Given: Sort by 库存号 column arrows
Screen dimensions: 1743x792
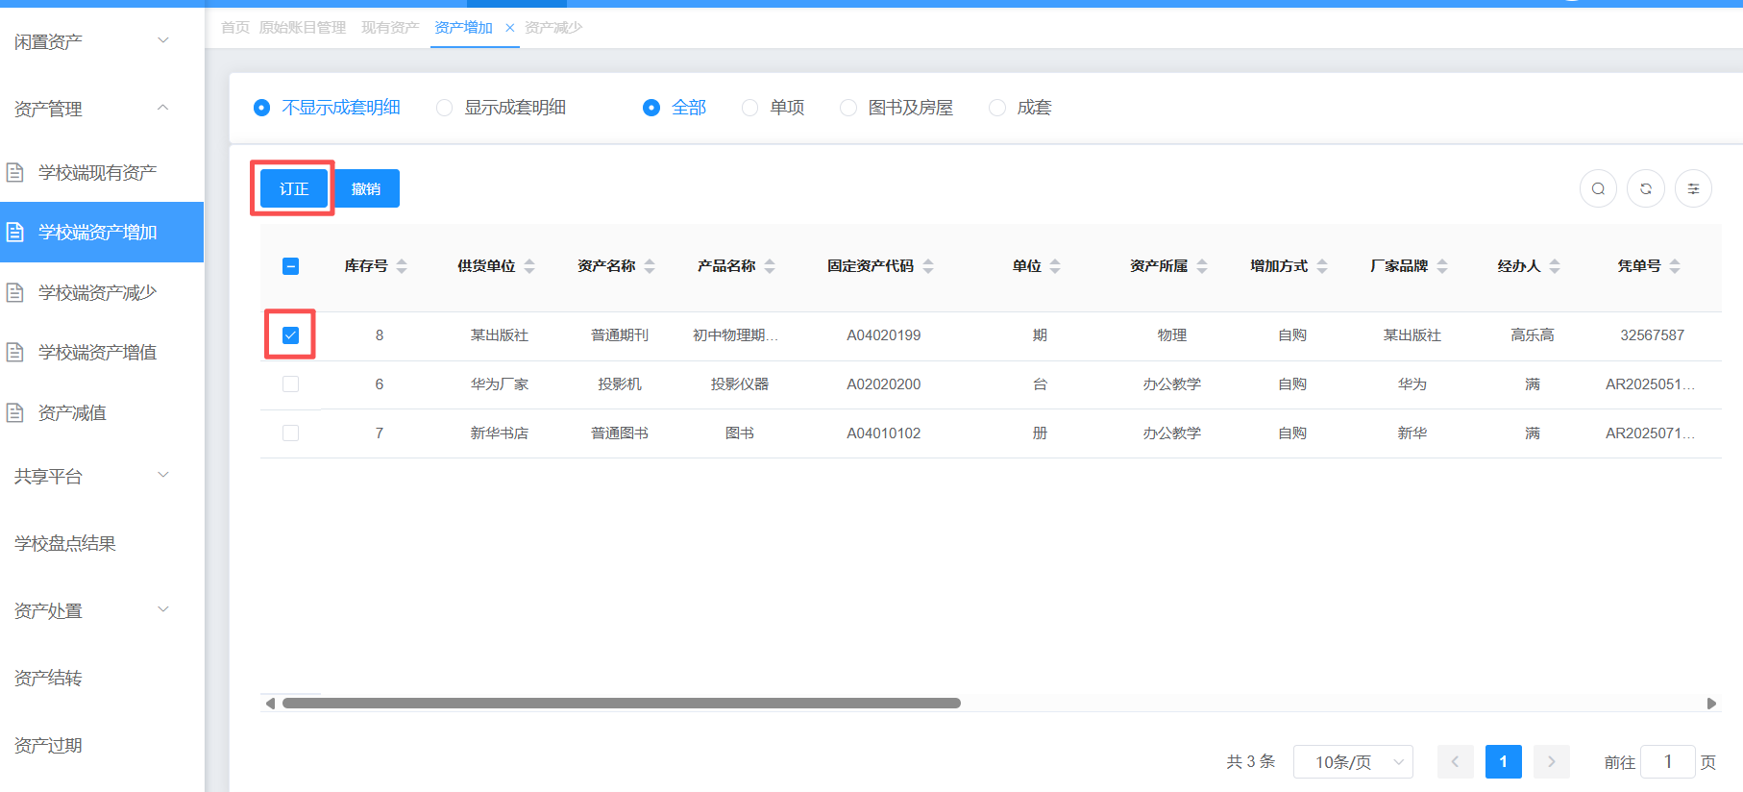Looking at the screenshot, I should (x=402, y=266).
